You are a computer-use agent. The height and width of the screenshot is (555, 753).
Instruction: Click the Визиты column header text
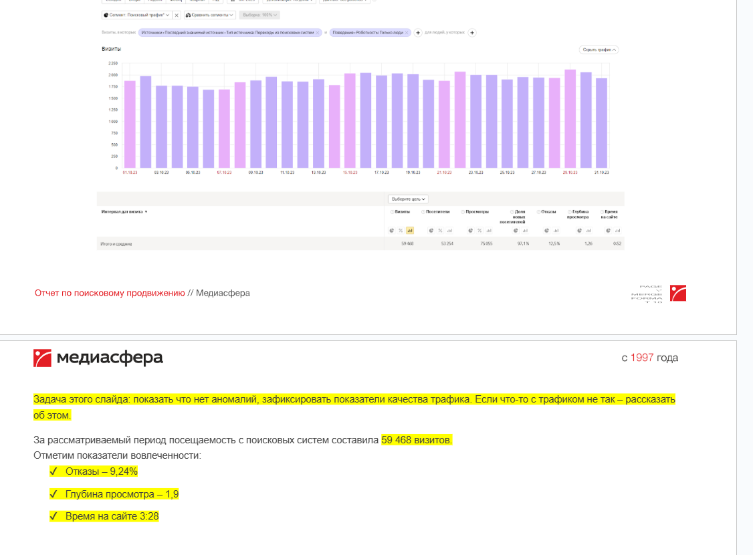click(x=403, y=212)
